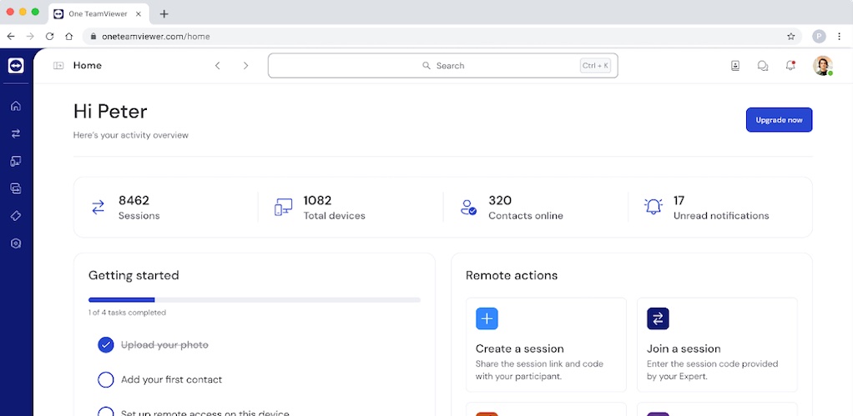Image resolution: width=853 pixels, height=416 pixels.
Task: Open the sessions arrows icon in the sidebar
Action: 16,133
